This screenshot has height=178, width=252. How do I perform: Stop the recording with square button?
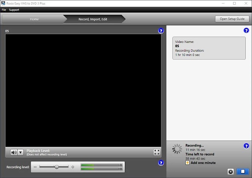pyautogui.click(x=243, y=172)
